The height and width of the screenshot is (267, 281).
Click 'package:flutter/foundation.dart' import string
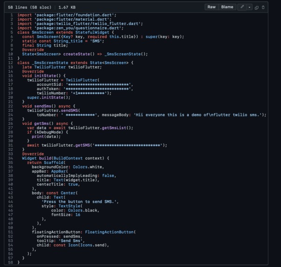(x=74, y=15)
